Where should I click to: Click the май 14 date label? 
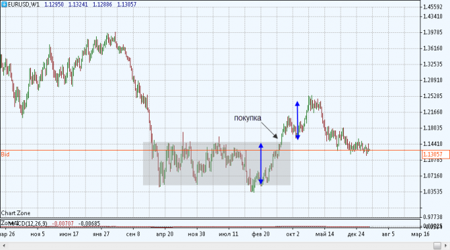324,235
